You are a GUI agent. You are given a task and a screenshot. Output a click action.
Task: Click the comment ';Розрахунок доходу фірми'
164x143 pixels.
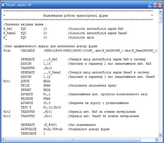pos(89,129)
